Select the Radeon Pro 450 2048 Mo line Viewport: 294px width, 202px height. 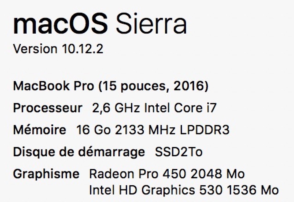pos(167,174)
